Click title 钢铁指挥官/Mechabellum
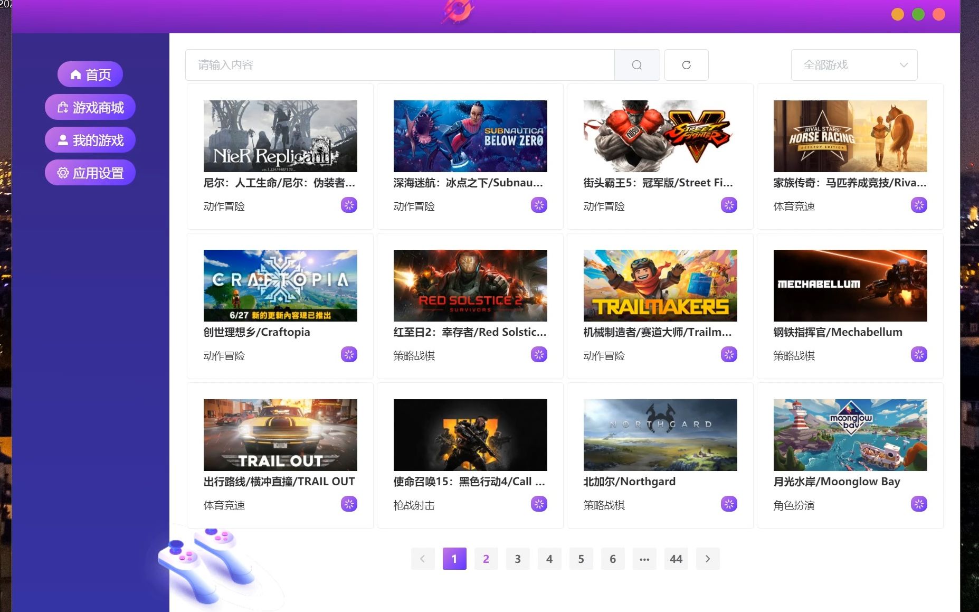 tap(838, 332)
